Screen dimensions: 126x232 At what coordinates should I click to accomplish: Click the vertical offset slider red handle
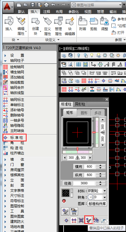pos(94,132)
